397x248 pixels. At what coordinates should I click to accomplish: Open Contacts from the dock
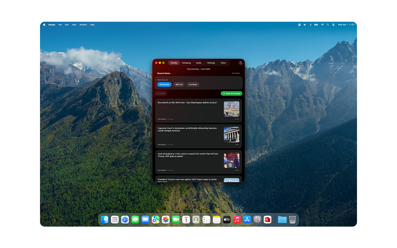pos(196,220)
